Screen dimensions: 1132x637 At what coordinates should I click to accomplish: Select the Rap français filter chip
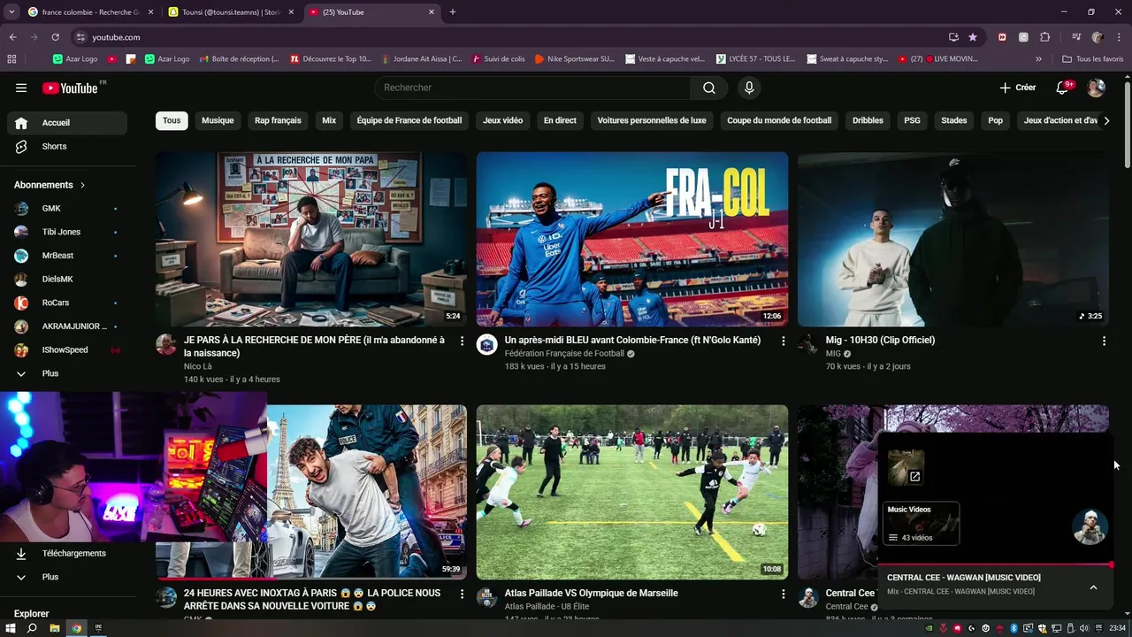[x=278, y=120]
